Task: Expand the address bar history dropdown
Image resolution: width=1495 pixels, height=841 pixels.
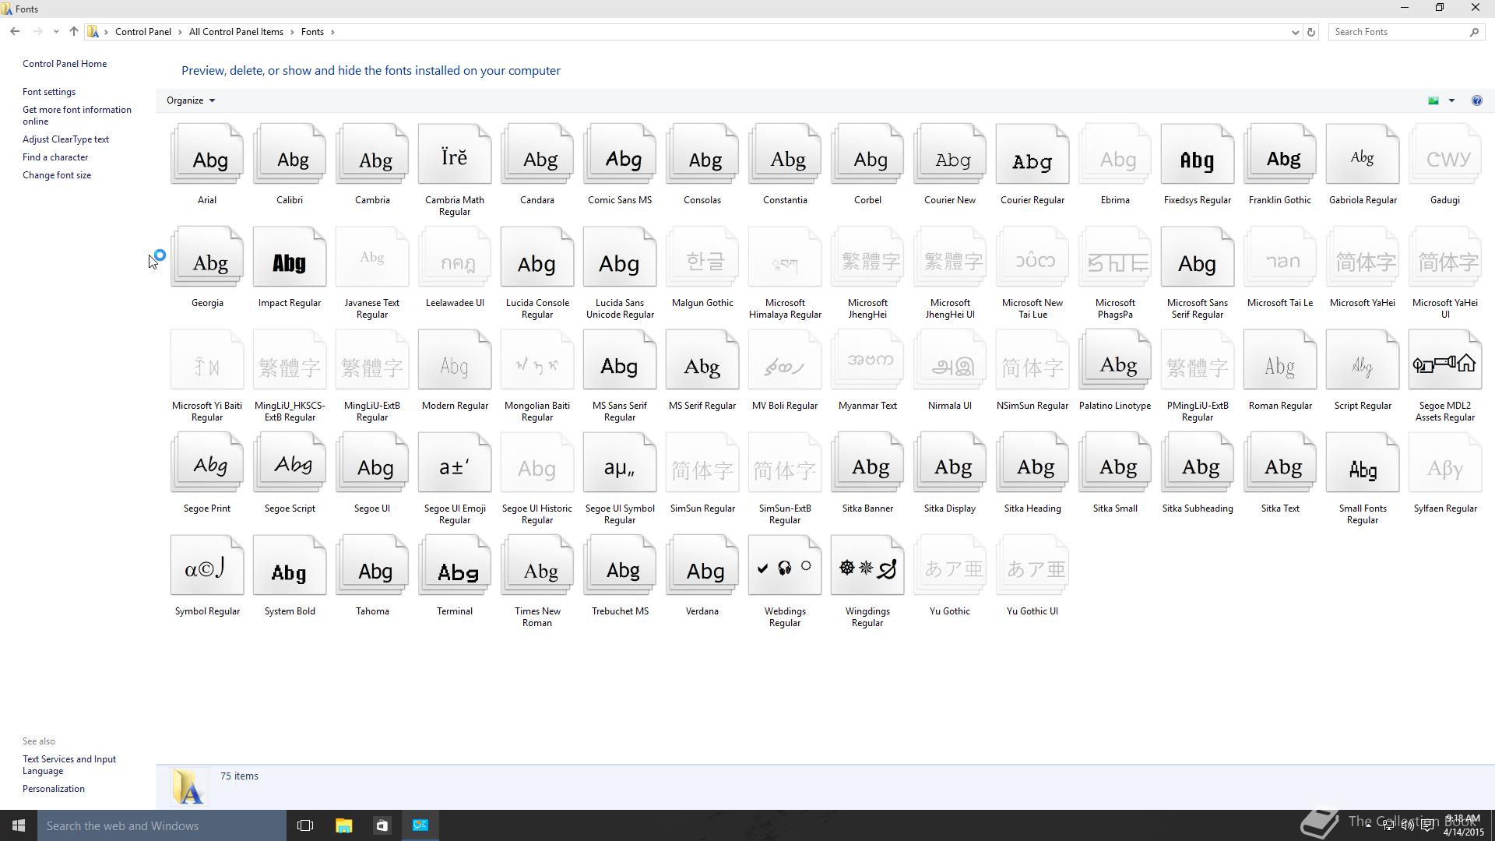Action: click(x=1295, y=32)
